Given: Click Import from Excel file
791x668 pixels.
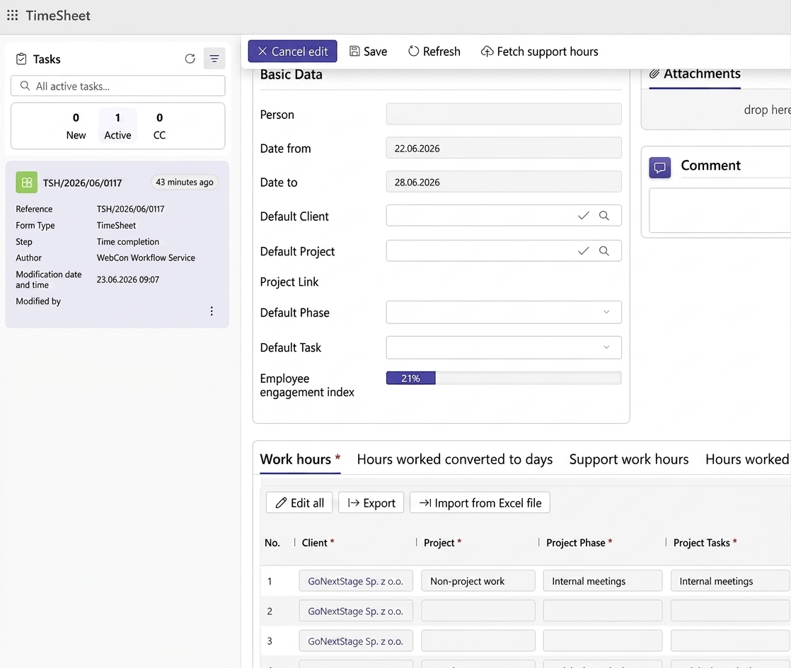Looking at the screenshot, I should [x=480, y=503].
